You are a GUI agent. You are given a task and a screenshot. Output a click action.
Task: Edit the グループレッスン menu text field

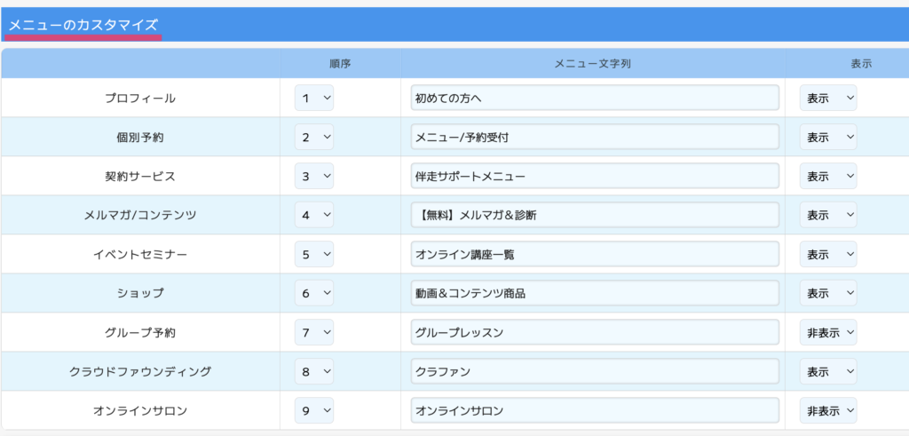(595, 332)
